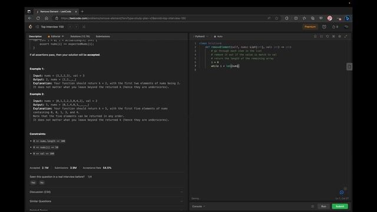Open the Top Interview 150 study plan
The image size is (377, 212).
pos(52,26)
